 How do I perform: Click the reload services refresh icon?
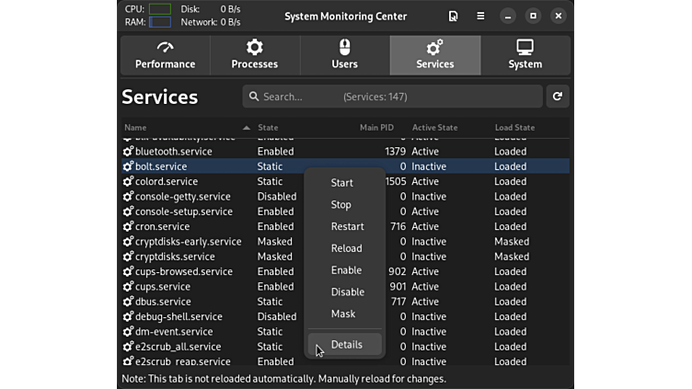click(x=557, y=97)
